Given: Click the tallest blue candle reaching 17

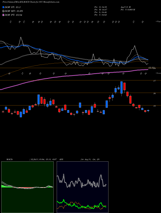Looking at the screenshot, I should (x=122, y=87).
